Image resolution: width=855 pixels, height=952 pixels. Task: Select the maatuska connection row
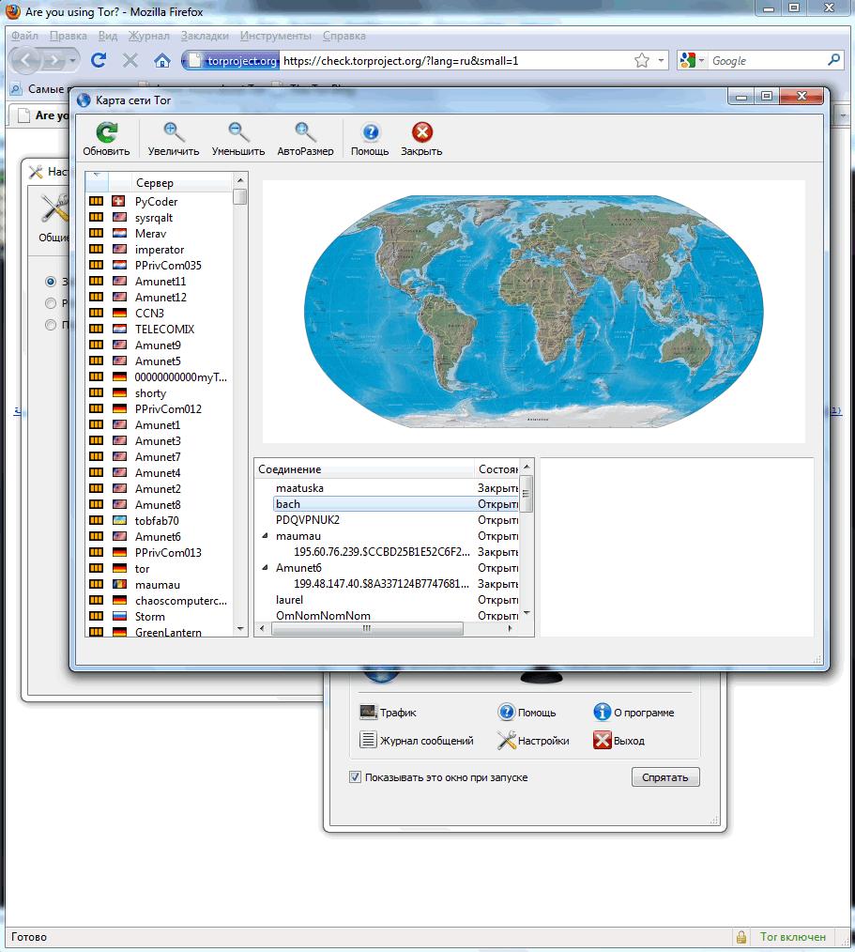click(388, 488)
